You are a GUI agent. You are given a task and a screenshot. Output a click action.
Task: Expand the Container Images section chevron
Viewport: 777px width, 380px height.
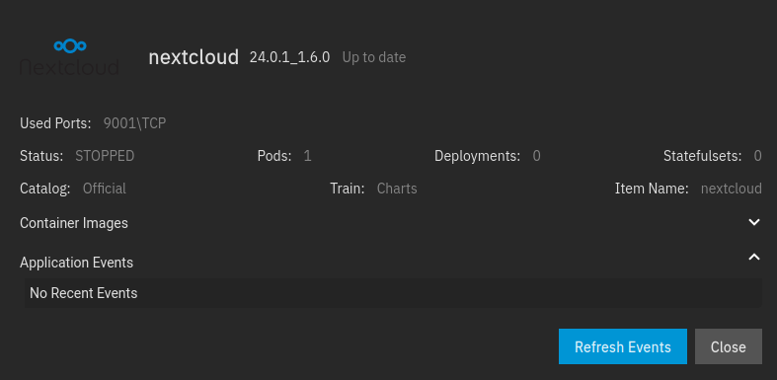pos(753,222)
